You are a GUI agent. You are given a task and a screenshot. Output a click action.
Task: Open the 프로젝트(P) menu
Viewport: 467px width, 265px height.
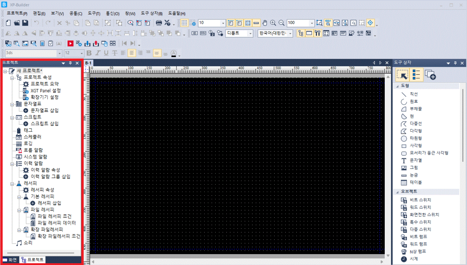click(17, 14)
